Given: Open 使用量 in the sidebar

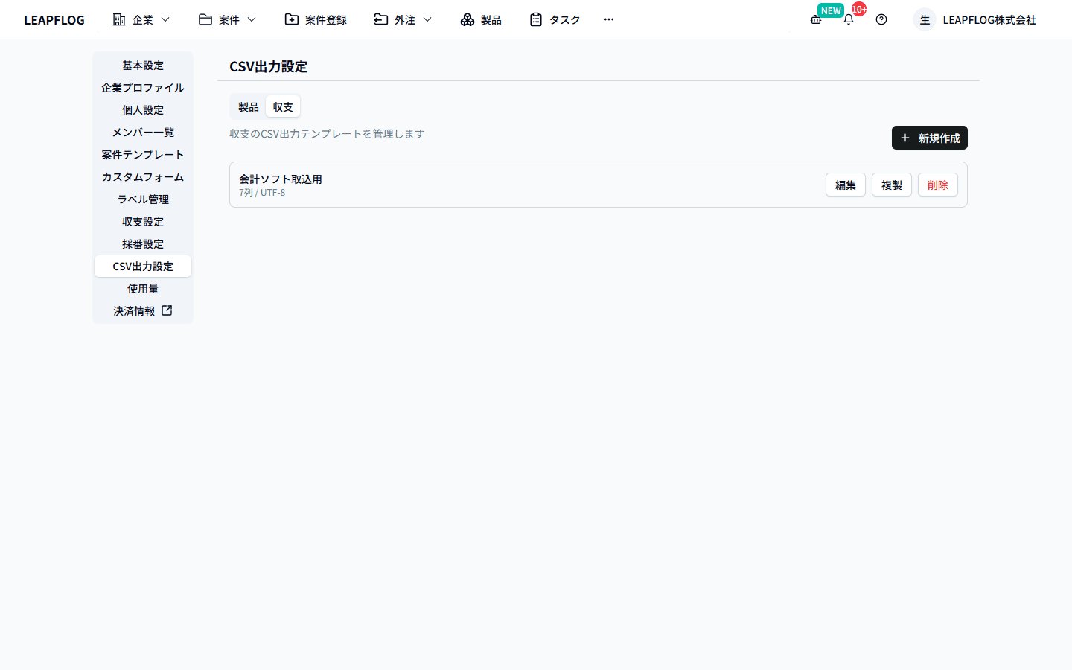Looking at the screenshot, I should tap(143, 289).
